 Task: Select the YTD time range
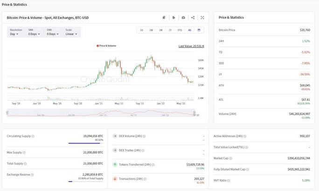click(x=180, y=30)
